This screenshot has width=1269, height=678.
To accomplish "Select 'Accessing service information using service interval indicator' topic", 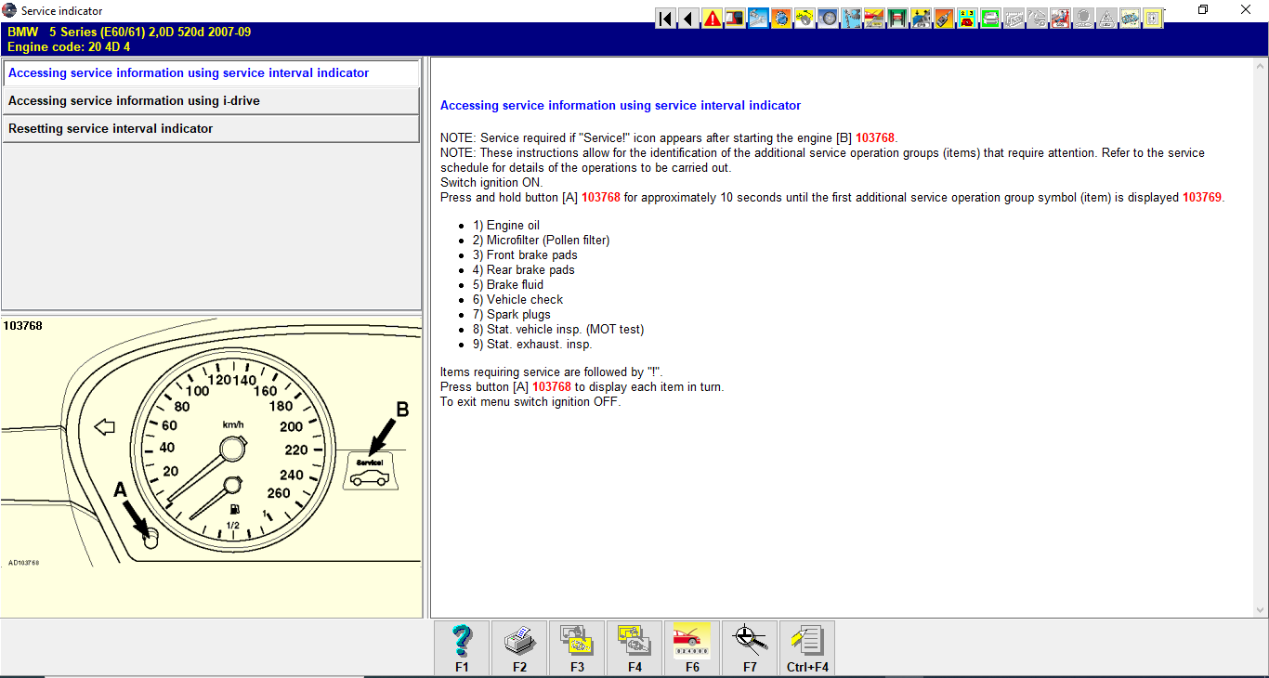I will (211, 73).
